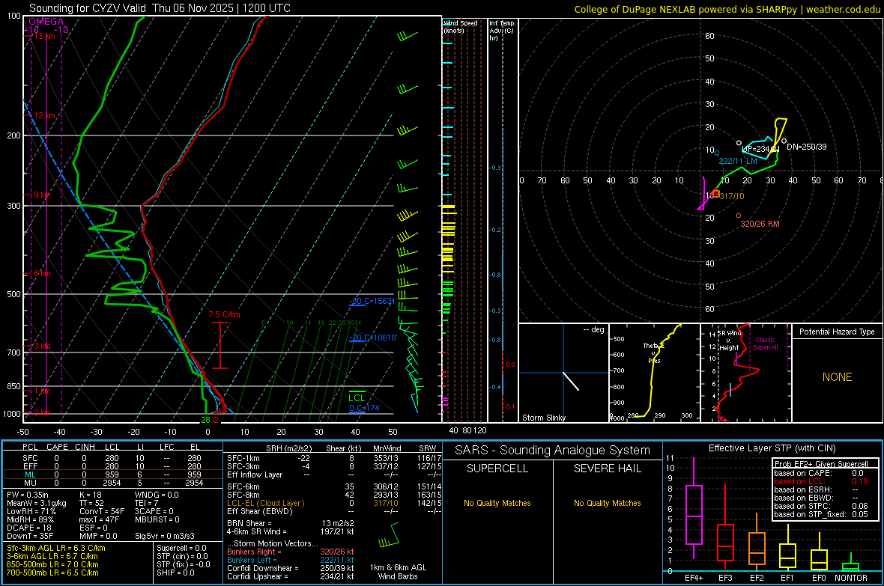Click red 'based on LCL:' probability line

(x=821, y=481)
